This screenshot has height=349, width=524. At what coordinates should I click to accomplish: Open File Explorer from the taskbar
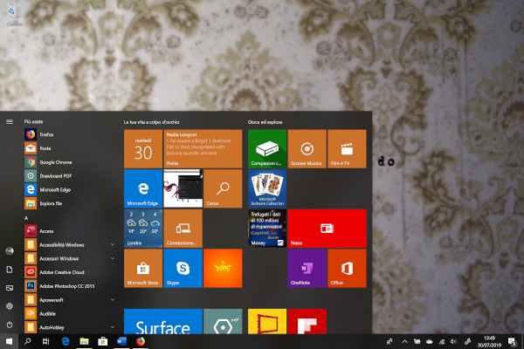click(84, 341)
